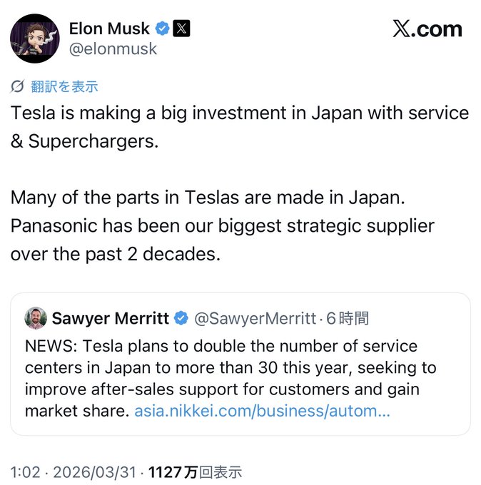Show the translation via 翻訳を表示

coord(64,87)
